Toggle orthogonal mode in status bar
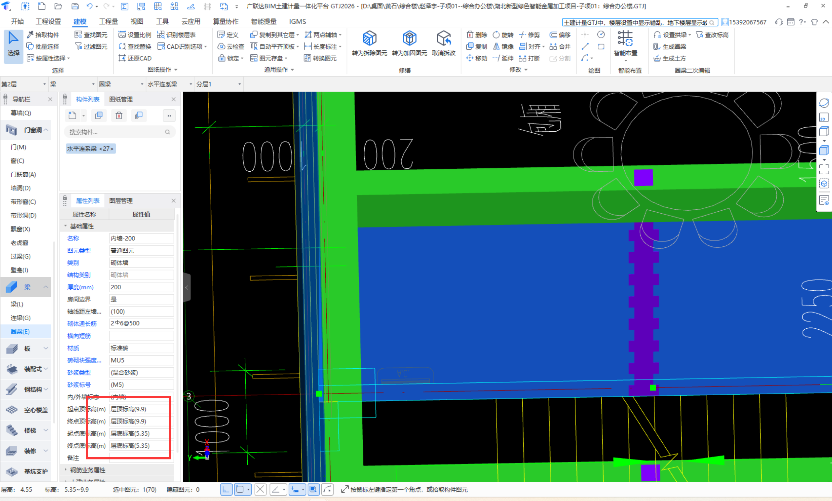The image size is (832, 501). click(x=226, y=490)
